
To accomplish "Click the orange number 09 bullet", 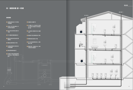I will click(7, 54).
